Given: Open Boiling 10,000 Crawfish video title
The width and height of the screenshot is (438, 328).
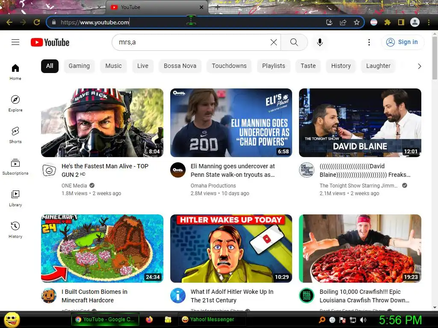Looking at the screenshot, I should [364, 296].
